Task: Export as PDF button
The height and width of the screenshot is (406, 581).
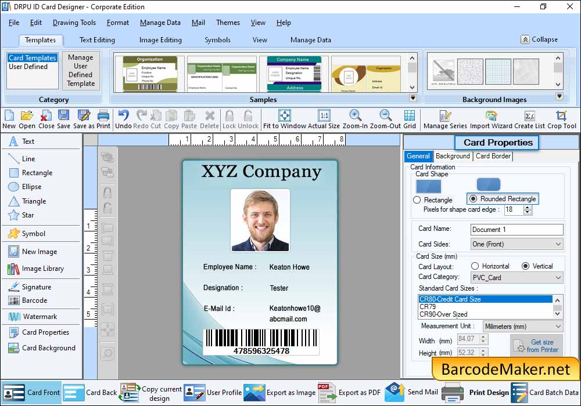Action: coord(349,393)
